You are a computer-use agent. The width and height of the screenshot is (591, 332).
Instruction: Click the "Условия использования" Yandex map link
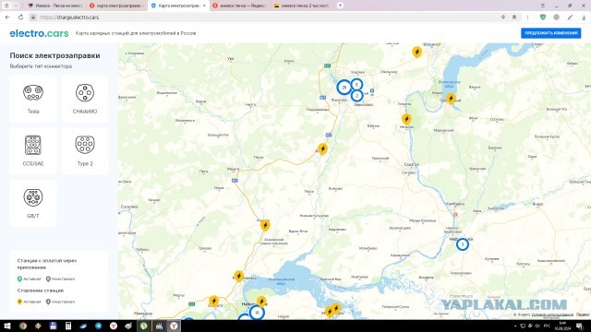pyautogui.click(x=552, y=314)
